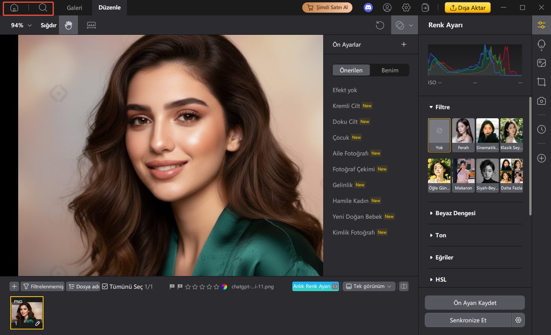Select the Hand tool in the toolbar
Screen dimensions: 551x335
68,25
